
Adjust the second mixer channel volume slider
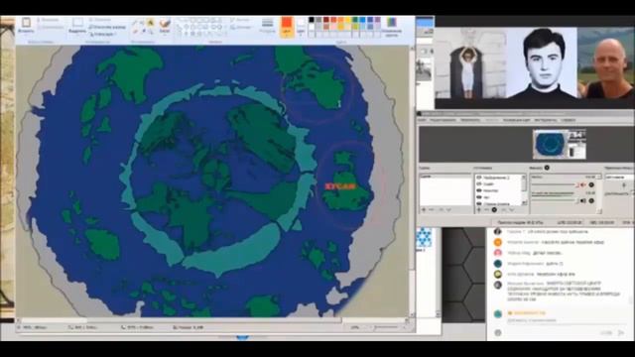[x=555, y=200]
